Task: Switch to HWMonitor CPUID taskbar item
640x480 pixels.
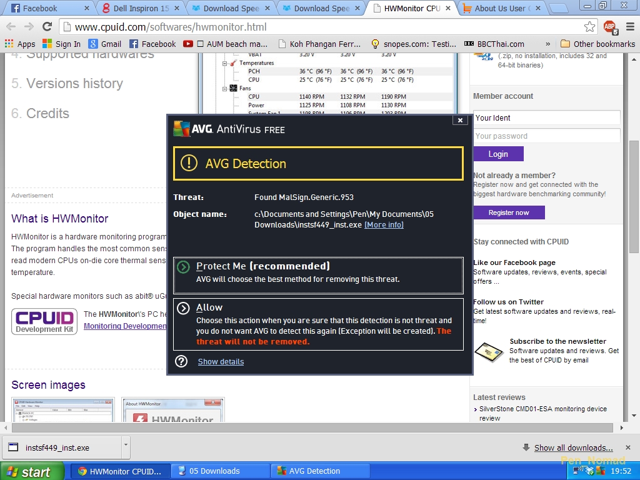Action: [120, 471]
